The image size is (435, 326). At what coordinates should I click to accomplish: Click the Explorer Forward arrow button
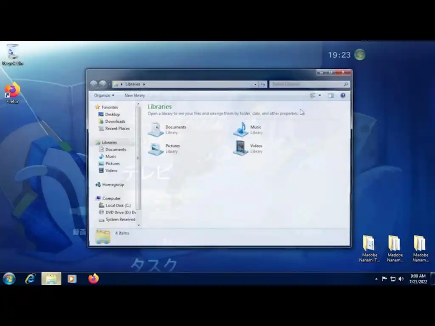pos(103,84)
